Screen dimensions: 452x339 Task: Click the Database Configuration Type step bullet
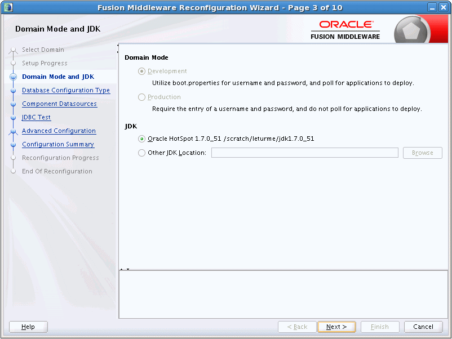pyautogui.click(x=13, y=91)
